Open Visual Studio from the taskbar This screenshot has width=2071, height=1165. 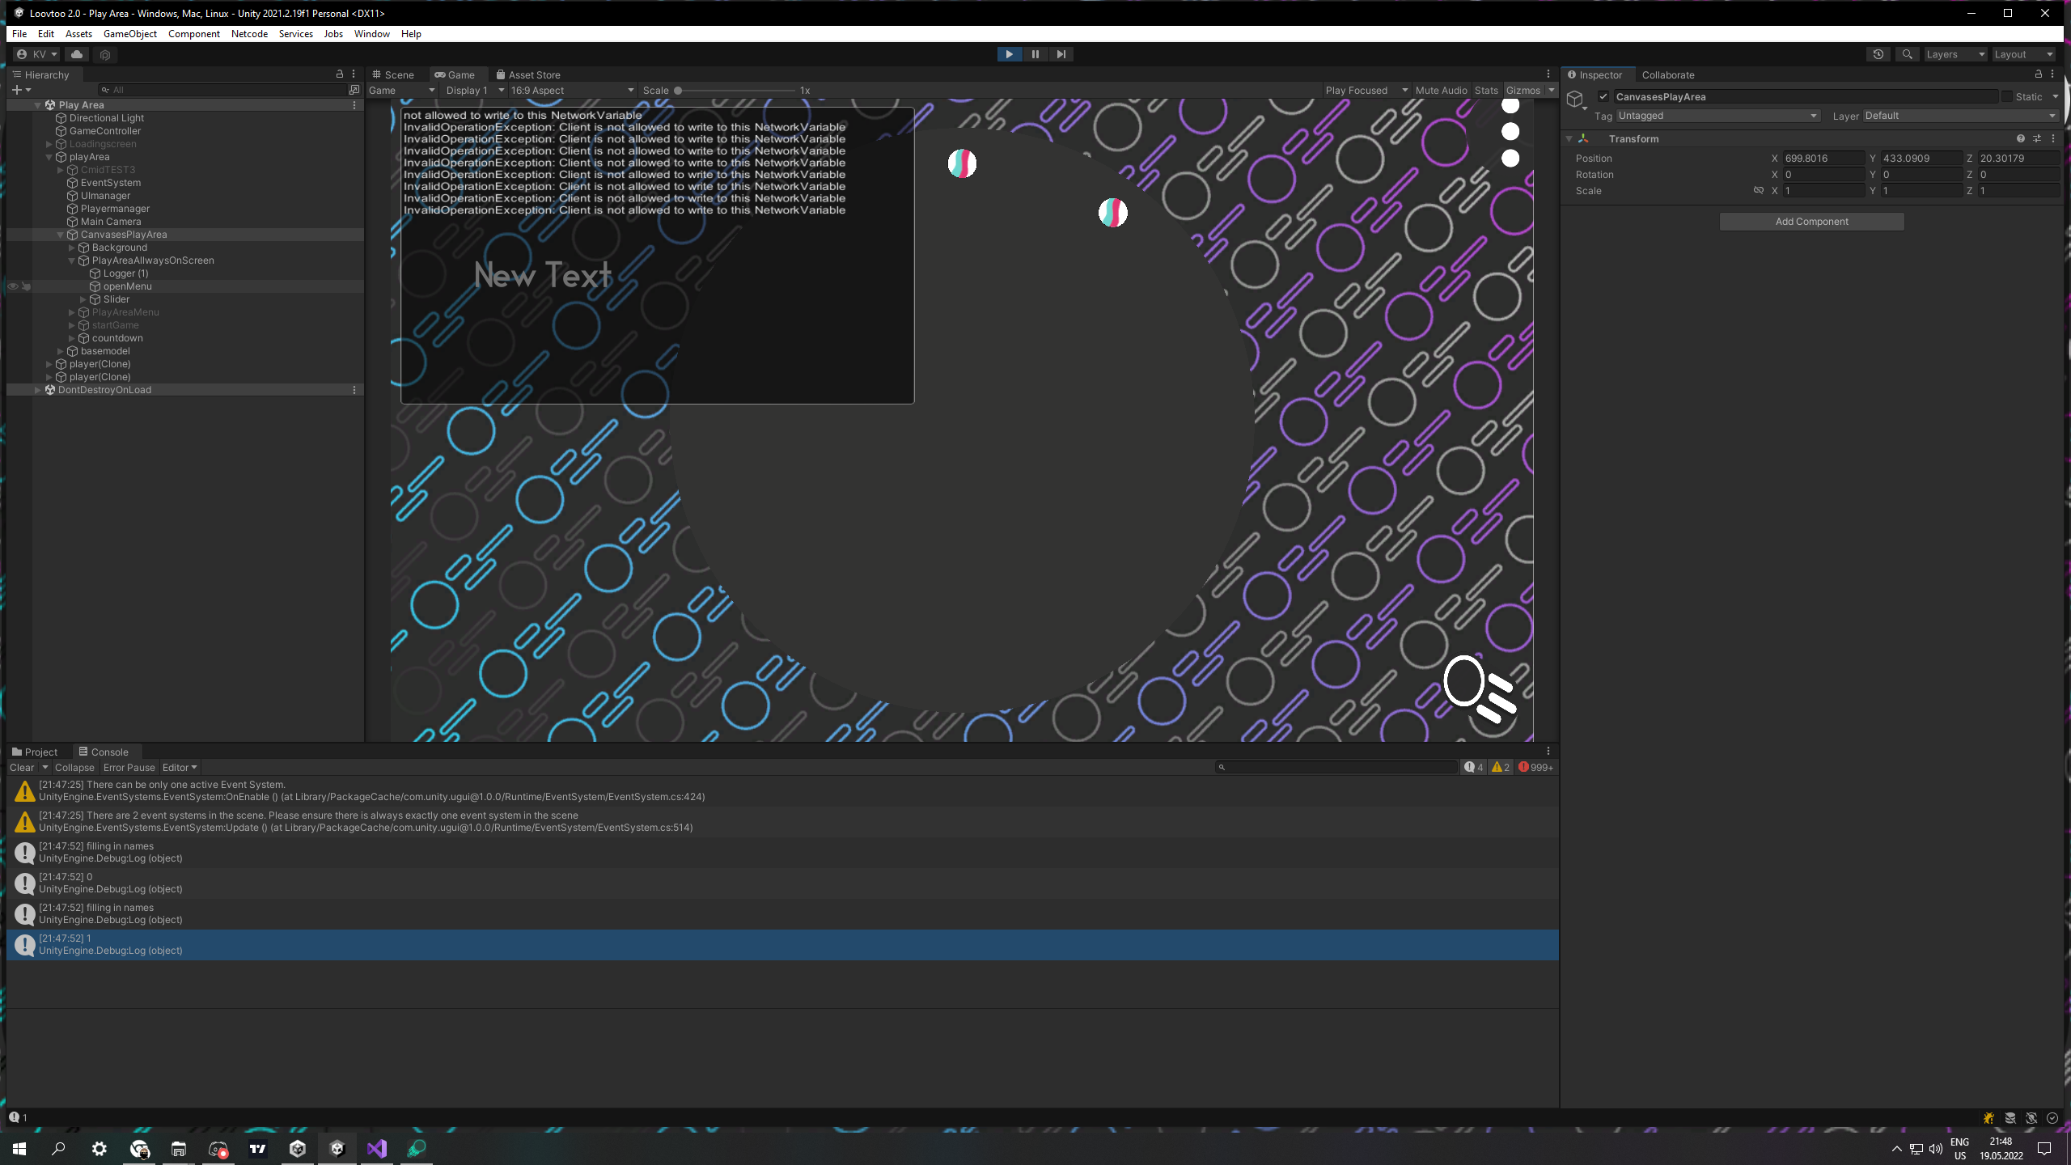pos(377,1148)
